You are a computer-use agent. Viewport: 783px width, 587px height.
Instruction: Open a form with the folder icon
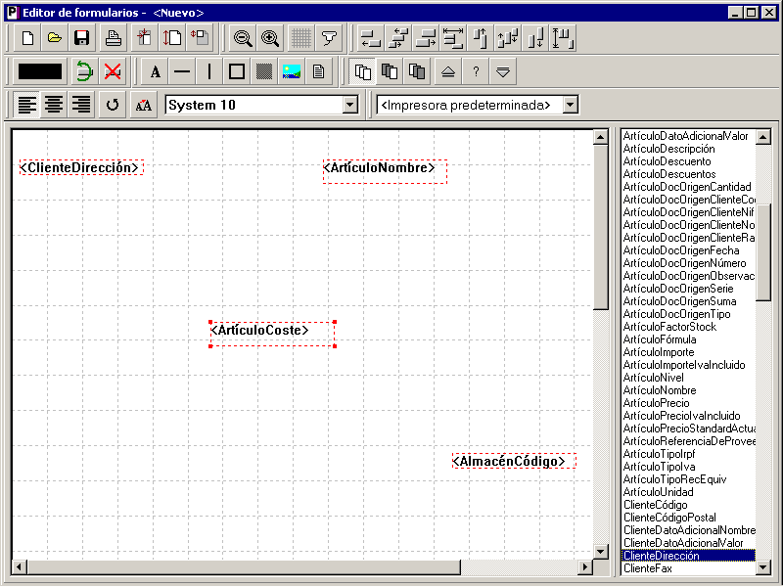coord(55,38)
